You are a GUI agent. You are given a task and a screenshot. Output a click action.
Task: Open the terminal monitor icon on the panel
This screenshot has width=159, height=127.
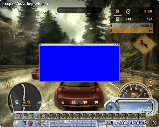pyautogui.click(x=24, y=123)
